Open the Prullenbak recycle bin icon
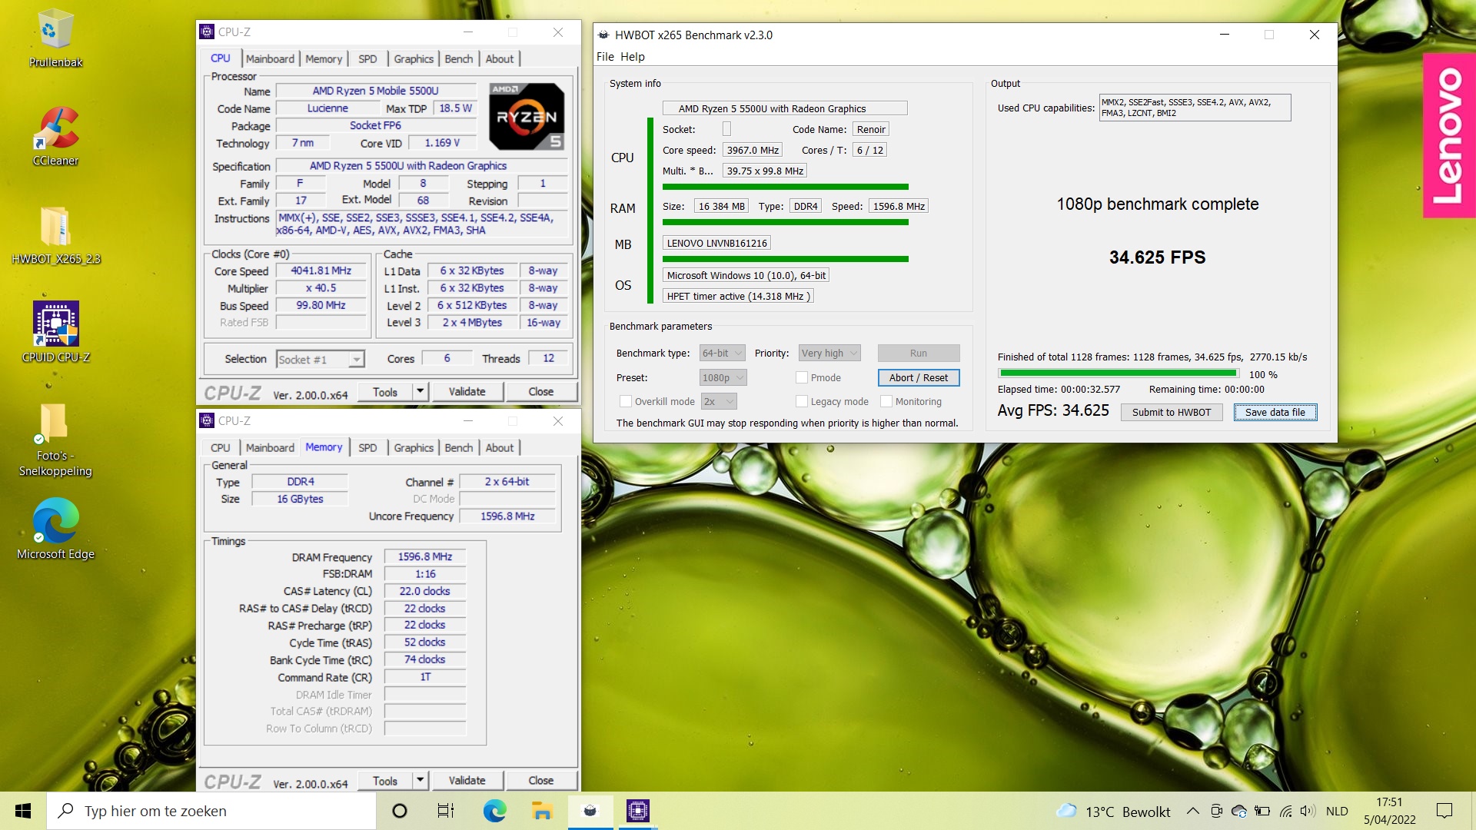The height and width of the screenshot is (830, 1476). (55, 38)
